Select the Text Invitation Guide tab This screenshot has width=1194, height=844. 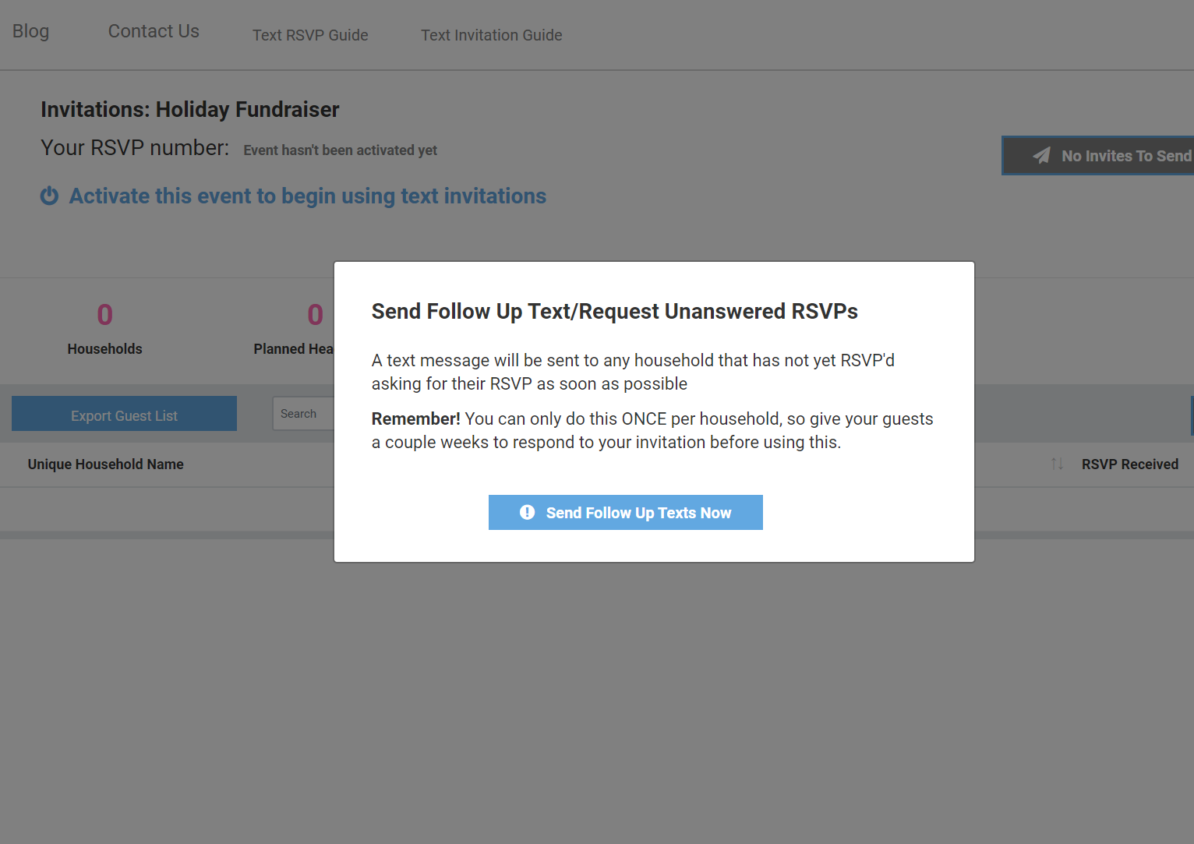pyautogui.click(x=491, y=35)
